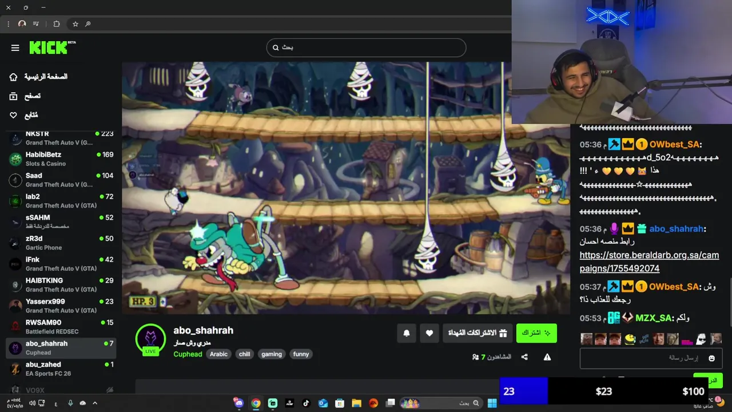Click the Cuphead stream video player
732x412 pixels.
coord(346,188)
